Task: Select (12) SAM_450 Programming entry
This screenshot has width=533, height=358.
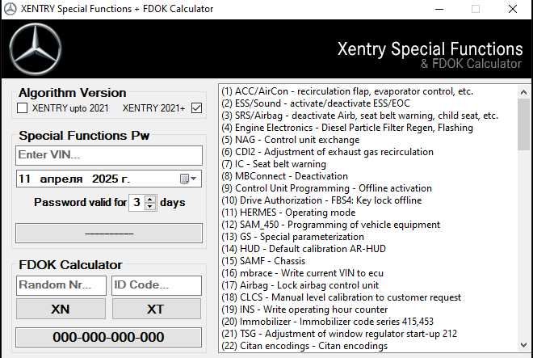Action: 331,225
